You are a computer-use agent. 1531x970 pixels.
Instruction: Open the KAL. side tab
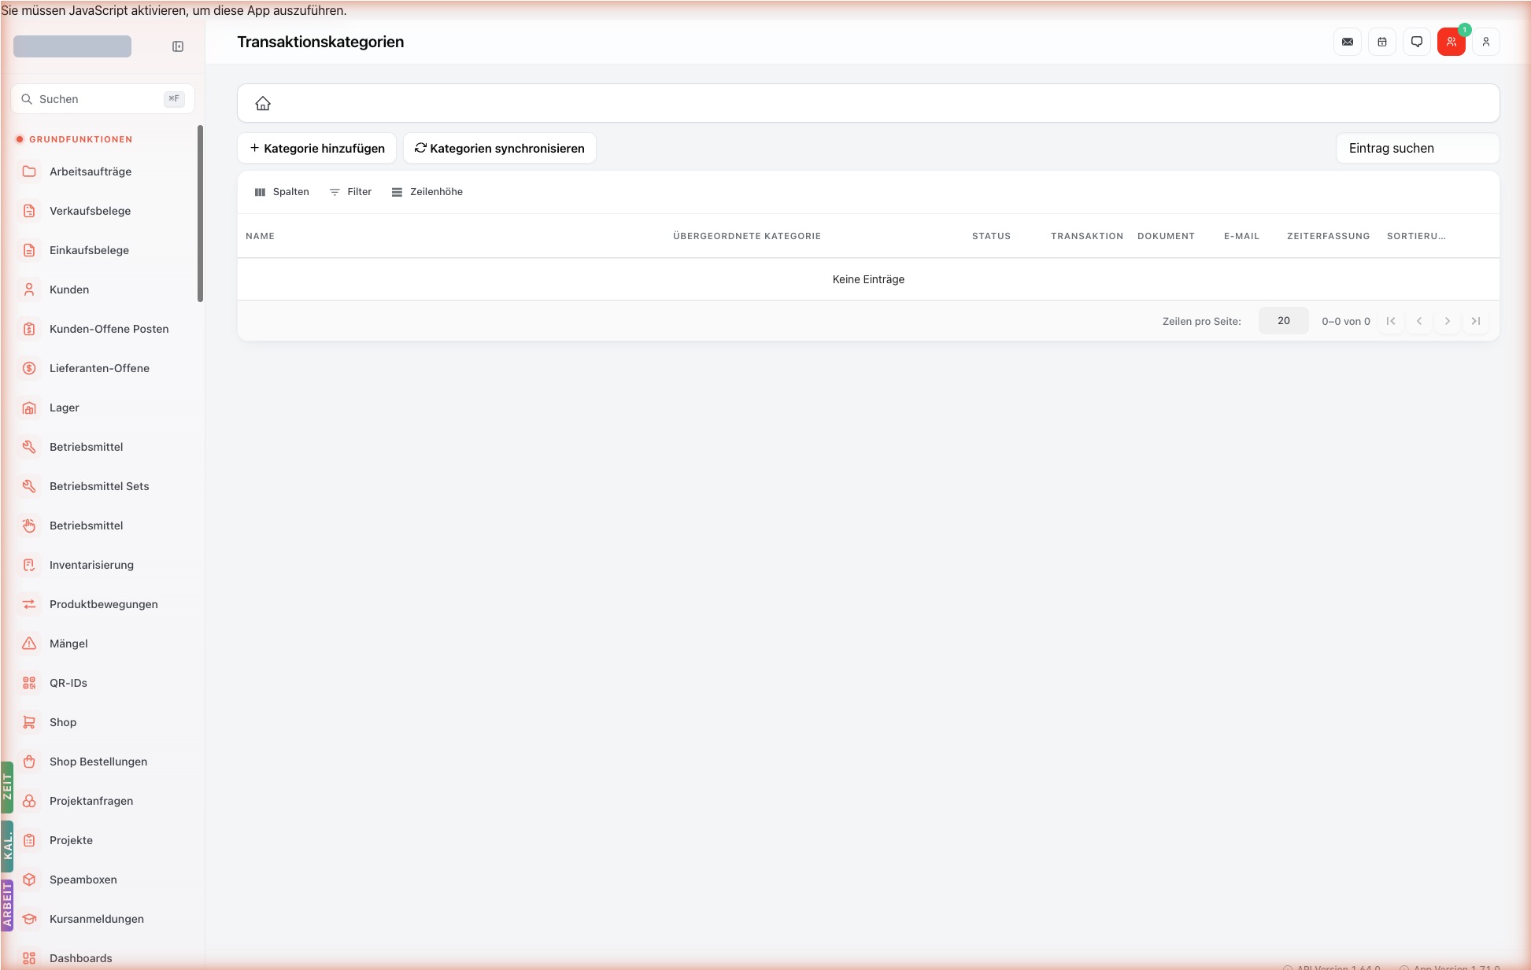[x=7, y=846]
